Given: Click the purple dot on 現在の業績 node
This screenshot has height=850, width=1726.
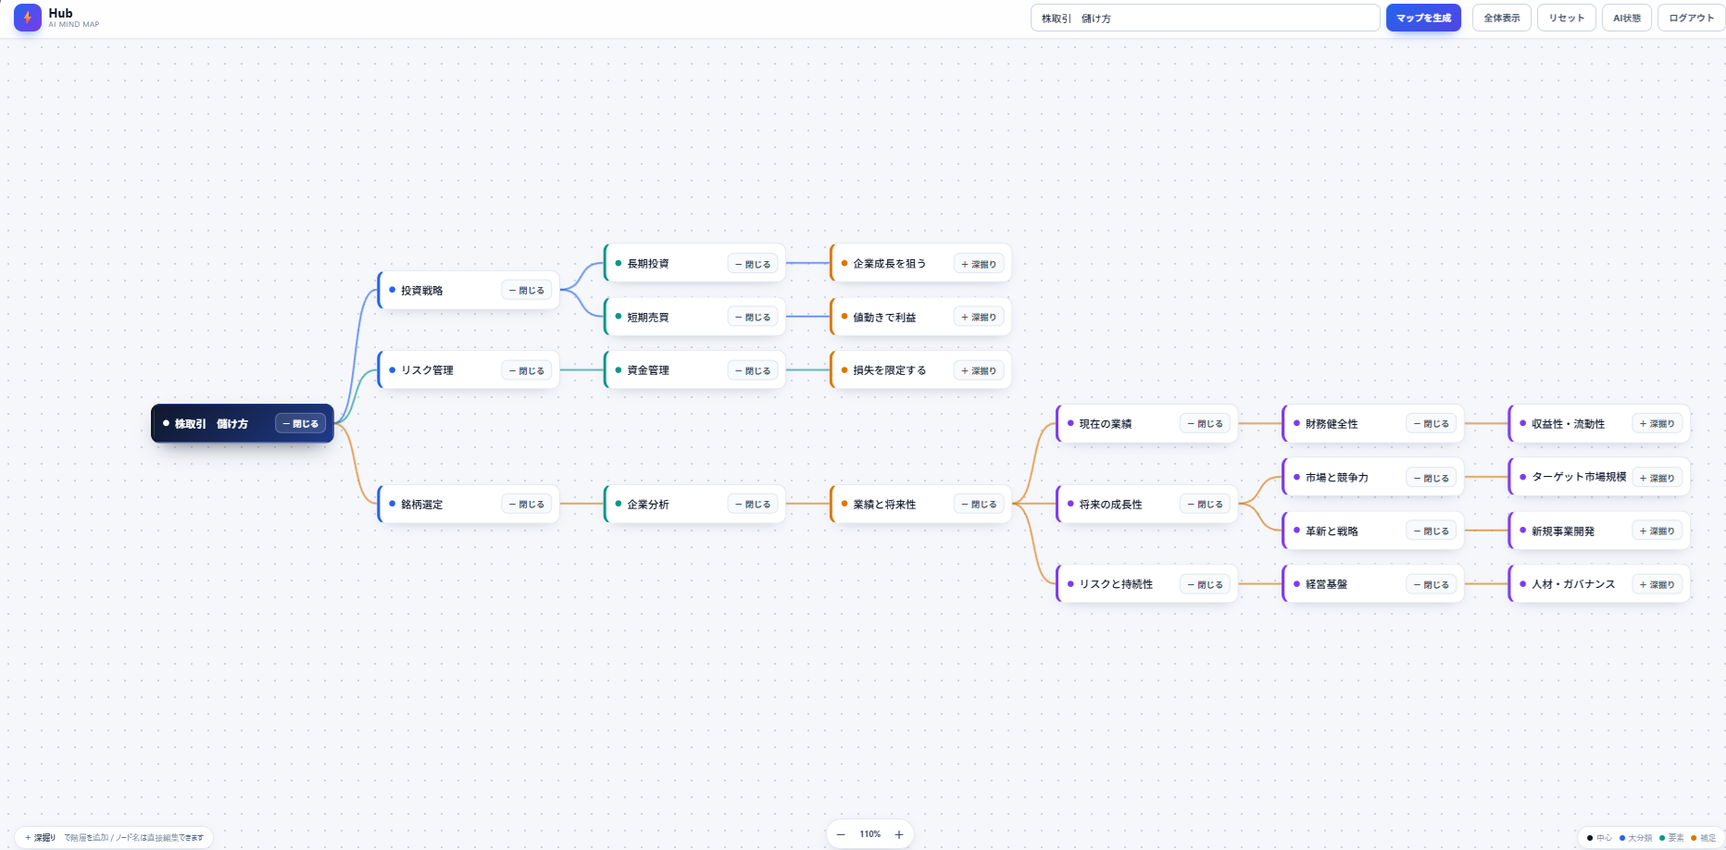Looking at the screenshot, I should (x=1070, y=423).
